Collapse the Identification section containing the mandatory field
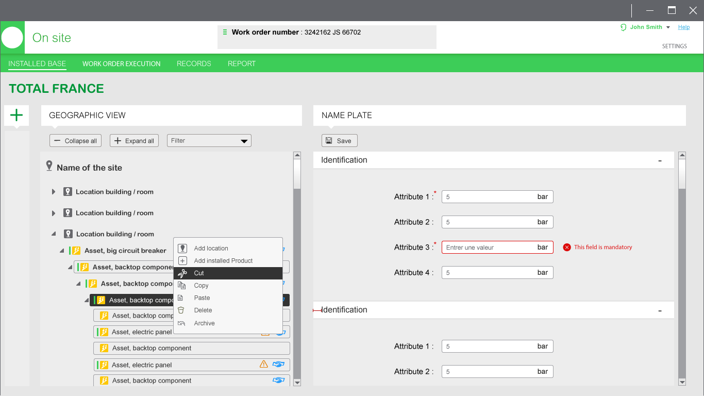 click(660, 160)
